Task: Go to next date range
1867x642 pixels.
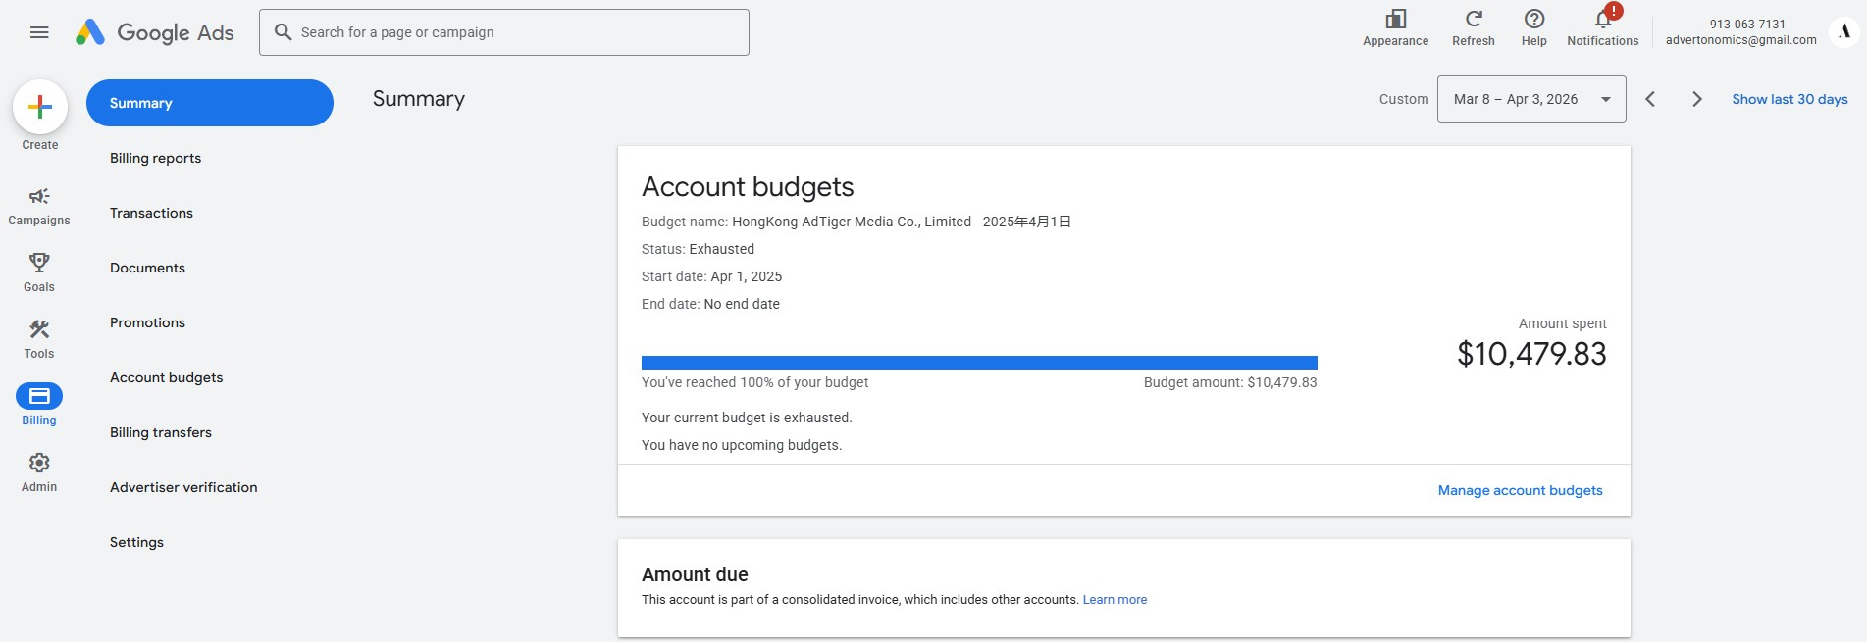Action: click(x=1696, y=99)
